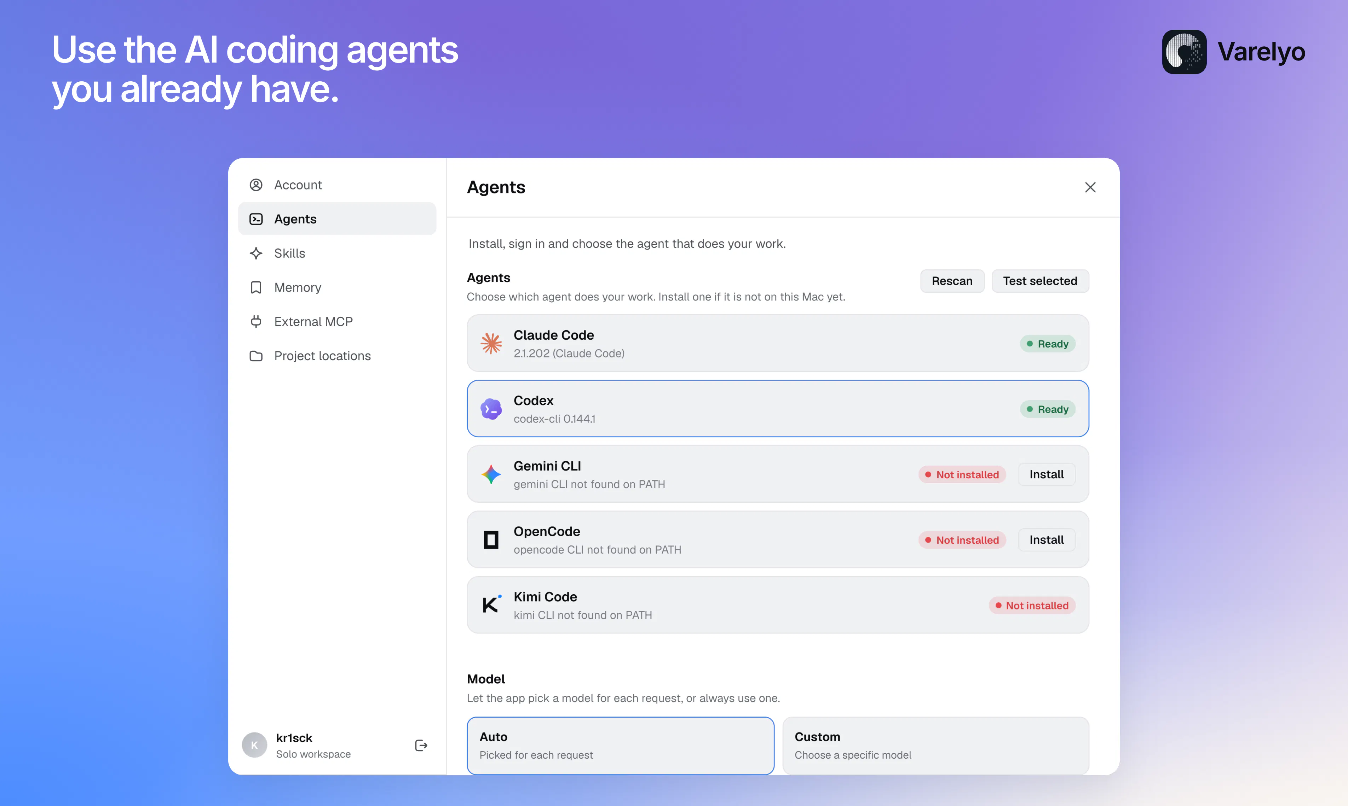
Task: Click the Gemini CLI star logo
Action: tap(491, 474)
